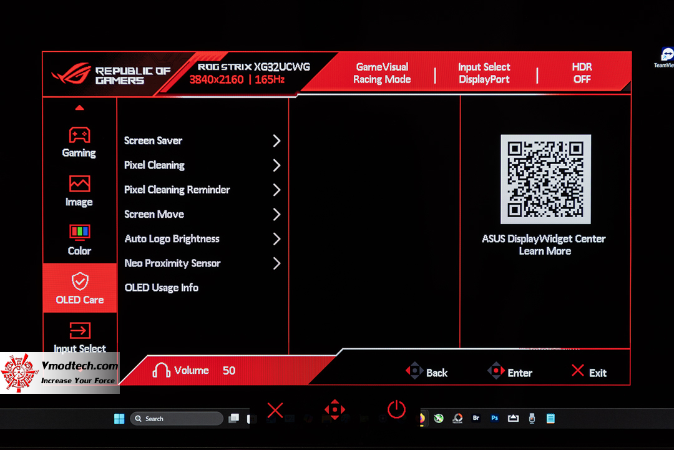Click the DisplayWidget QR code
The height and width of the screenshot is (450, 674).
pyautogui.click(x=545, y=179)
